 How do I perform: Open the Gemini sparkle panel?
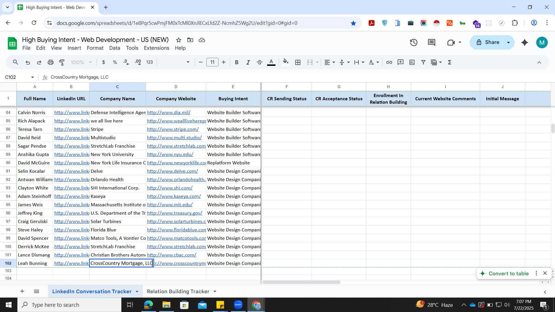525,42
